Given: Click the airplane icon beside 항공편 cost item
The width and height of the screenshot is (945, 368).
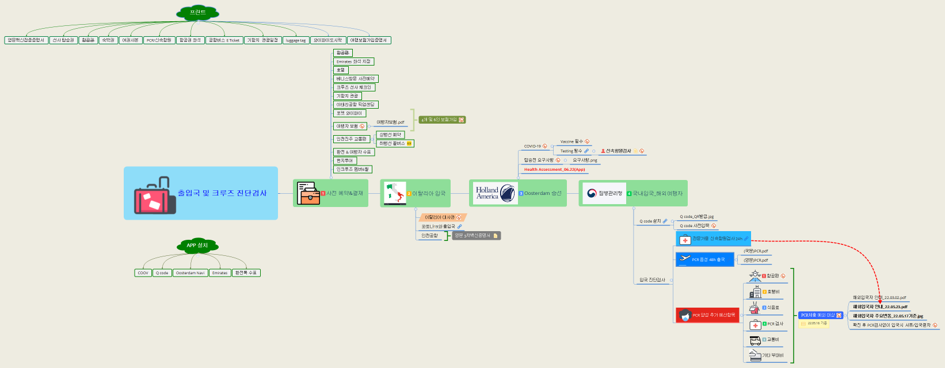Looking at the screenshot, I should pyautogui.click(x=755, y=276).
